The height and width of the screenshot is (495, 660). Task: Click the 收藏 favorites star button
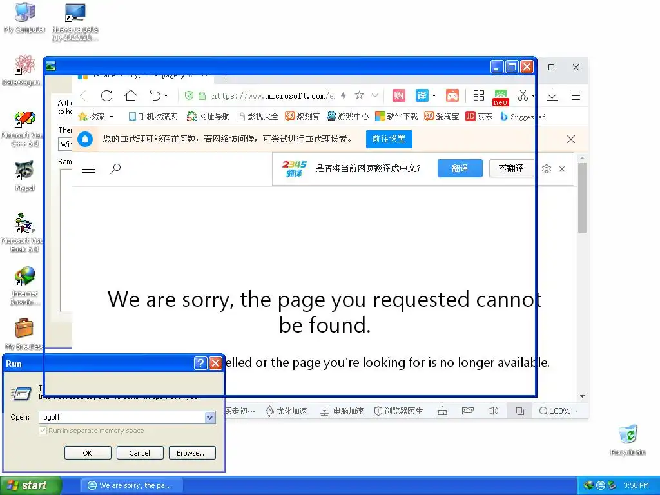pyautogui.click(x=92, y=116)
